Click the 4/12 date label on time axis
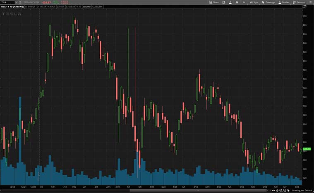The height and width of the screenshot is (193, 314). coord(196,187)
